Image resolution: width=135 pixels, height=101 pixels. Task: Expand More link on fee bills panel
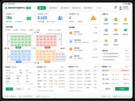pos(127,67)
